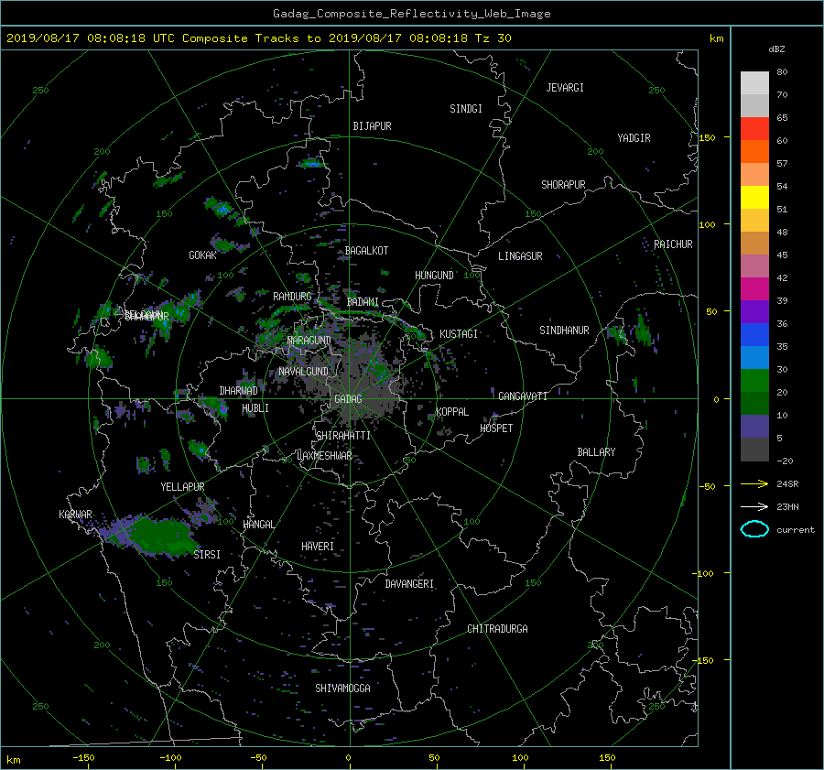Click the NAVALGUND city label
Viewport: 824px width, 770px height.
(304, 372)
